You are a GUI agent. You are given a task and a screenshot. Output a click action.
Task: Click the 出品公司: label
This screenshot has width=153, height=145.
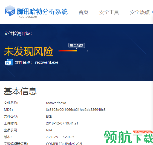pos(11,130)
